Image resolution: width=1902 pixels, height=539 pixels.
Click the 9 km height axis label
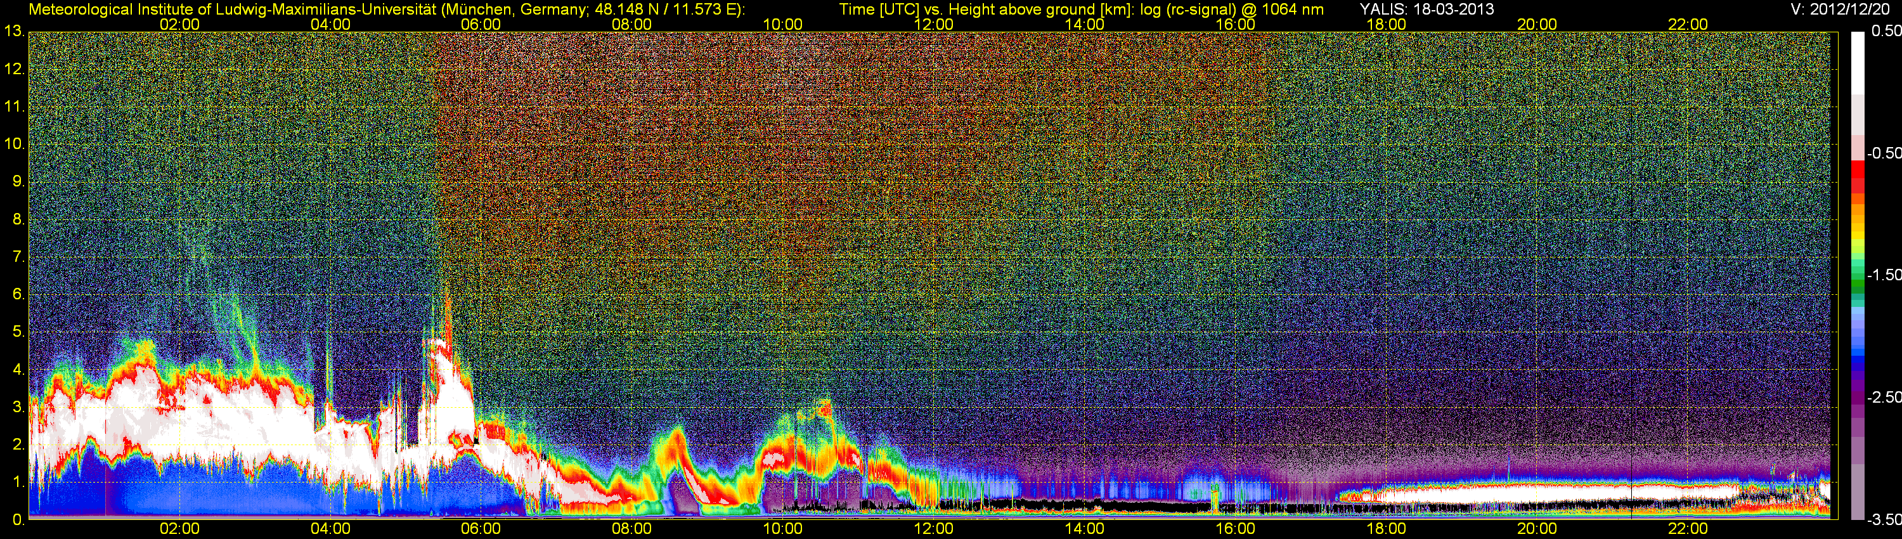(x=18, y=181)
